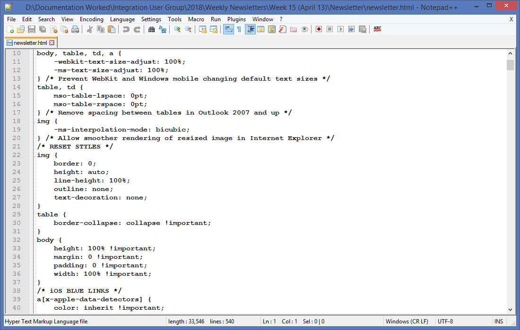520x330 pixels.
Task: Run the ABC spell check
Action: click(x=377, y=29)
